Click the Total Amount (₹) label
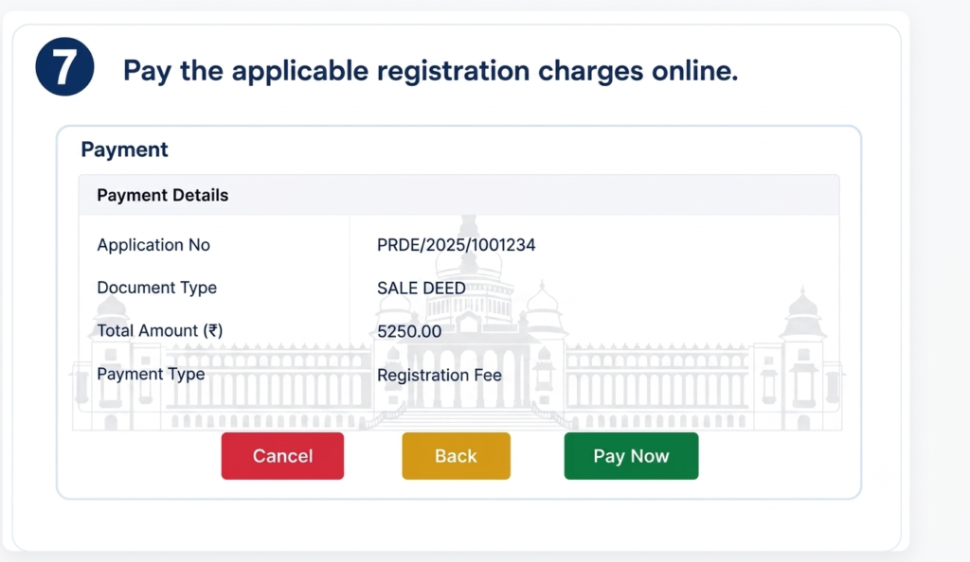The width and height of the screenshot is (970, 562). [159, 331]
